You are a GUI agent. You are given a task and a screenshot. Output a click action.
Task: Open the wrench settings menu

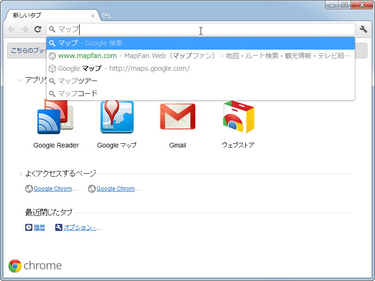pos(363,29)
